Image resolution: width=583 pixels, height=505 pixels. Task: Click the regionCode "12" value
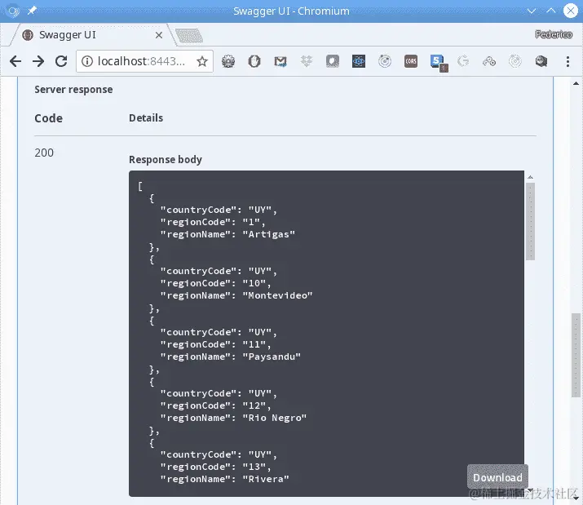(x=254, y=405)
